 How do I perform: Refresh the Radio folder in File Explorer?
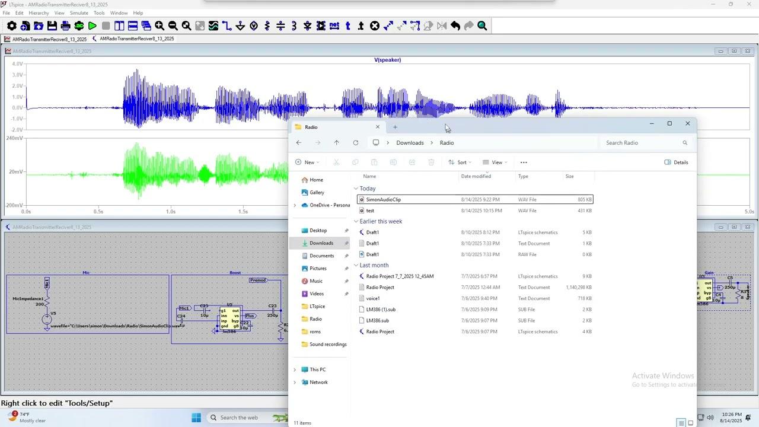point(356,143)
